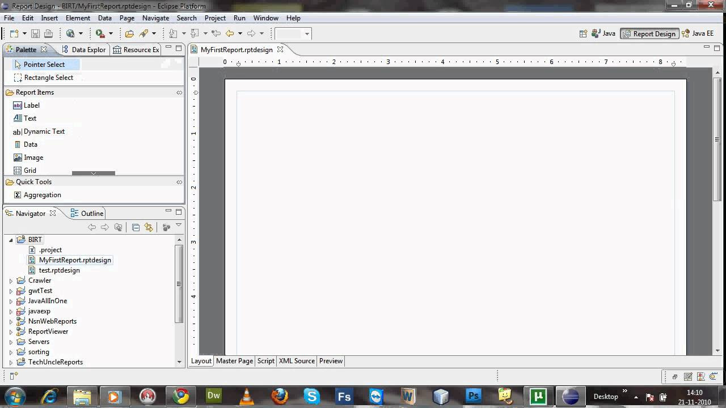Image resolution: width=726 pixels, height=408 pixels.
Task: Open Google Chrome from the taskbar
Action: (181, 396)
